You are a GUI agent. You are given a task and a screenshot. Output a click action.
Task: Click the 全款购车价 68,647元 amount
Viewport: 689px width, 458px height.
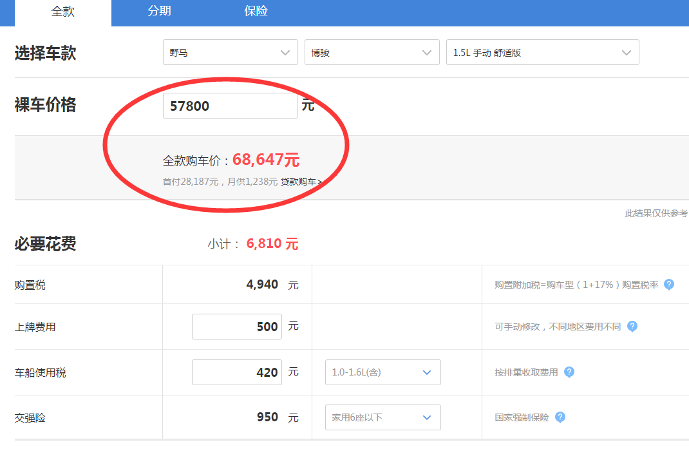(266, 160)
